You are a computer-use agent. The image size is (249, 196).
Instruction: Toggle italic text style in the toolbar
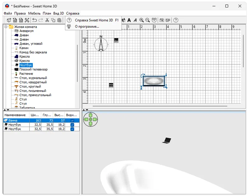click(135, 20)
